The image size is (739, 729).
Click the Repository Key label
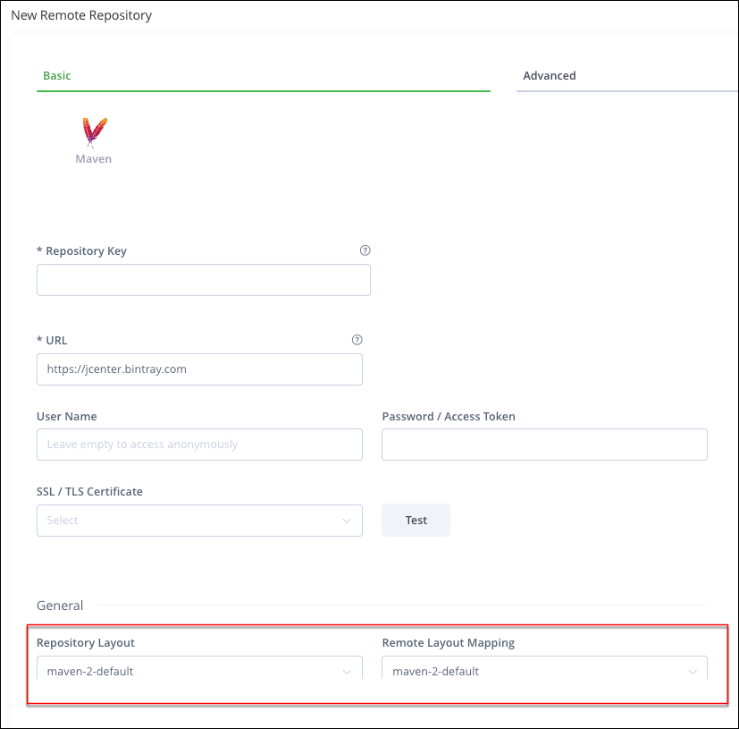click(x=81, y=251)
